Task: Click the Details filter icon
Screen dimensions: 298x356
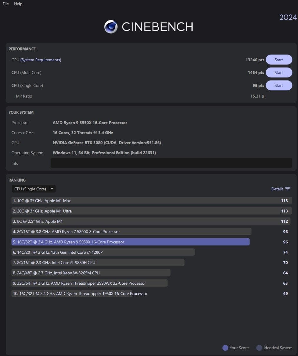Action: 287,189
